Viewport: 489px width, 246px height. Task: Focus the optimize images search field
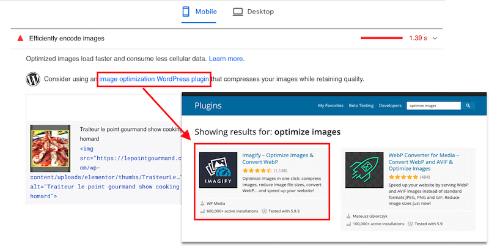(x=433, y=106)
